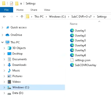Sort files by the Name column header

(74, 24)
